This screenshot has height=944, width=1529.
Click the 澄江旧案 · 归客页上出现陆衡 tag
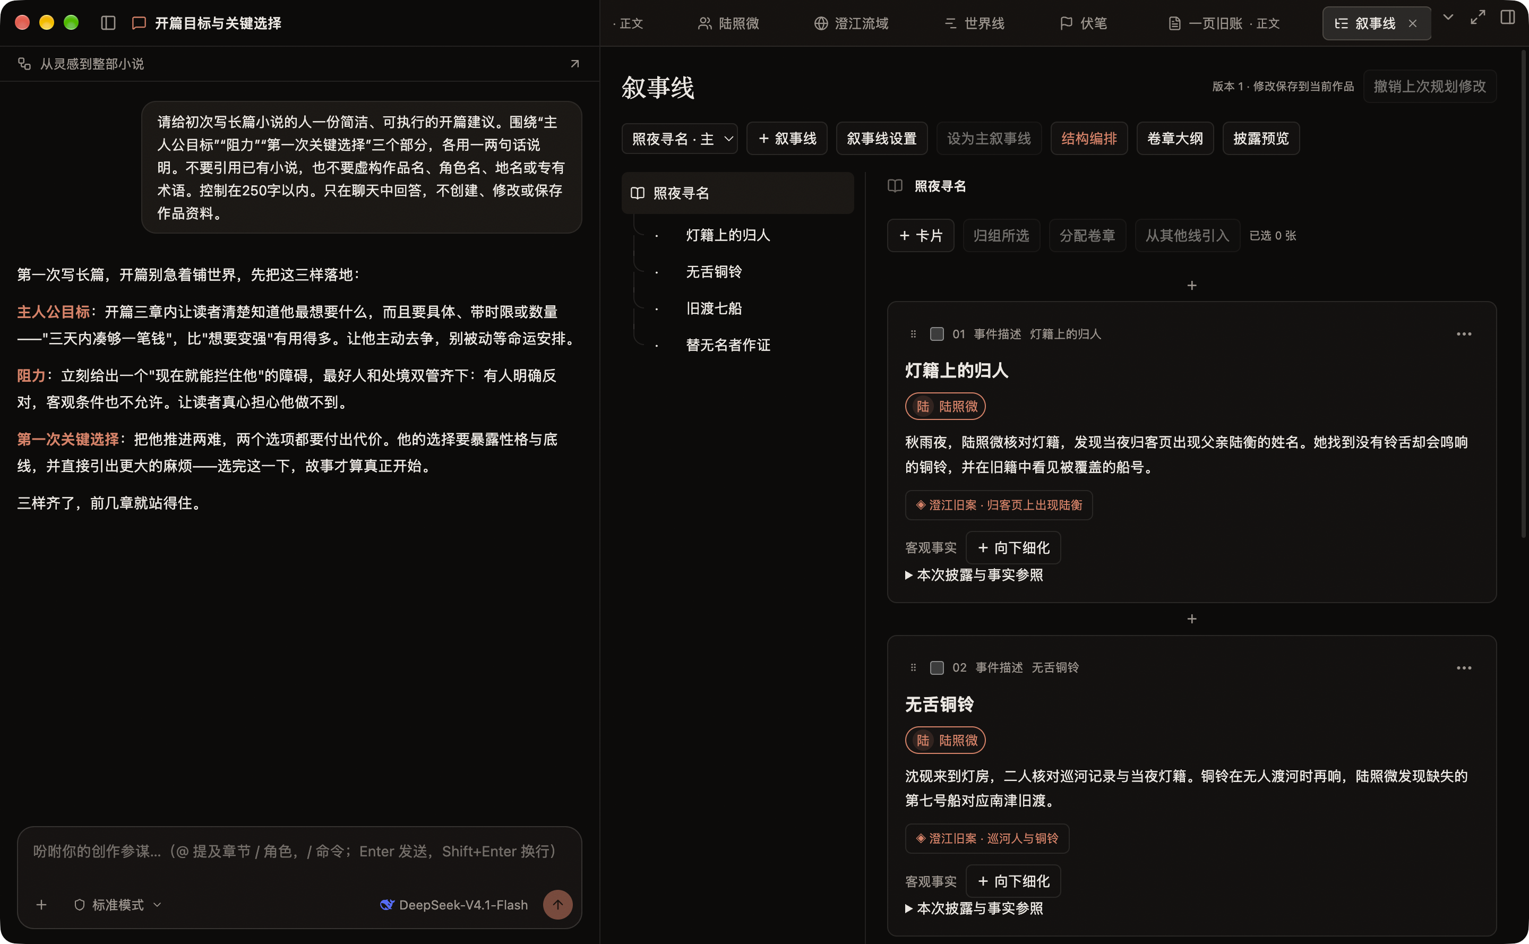(999, 505)
